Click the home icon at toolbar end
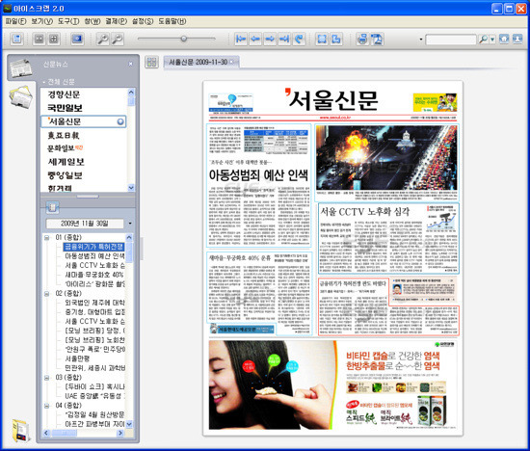The image size is (530, 451). click(504, 39)
